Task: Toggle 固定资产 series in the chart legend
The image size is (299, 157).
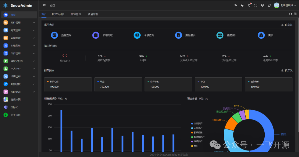Action: (198, 124)
